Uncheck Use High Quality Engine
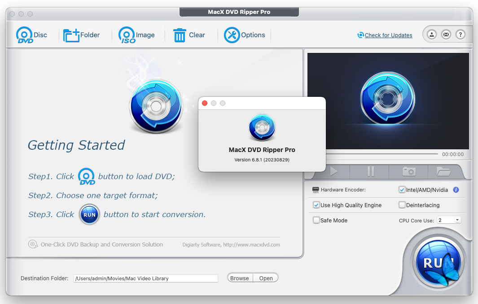Image resolution: width=478 pixels, height=304 pixels. [x=316, y=205]
